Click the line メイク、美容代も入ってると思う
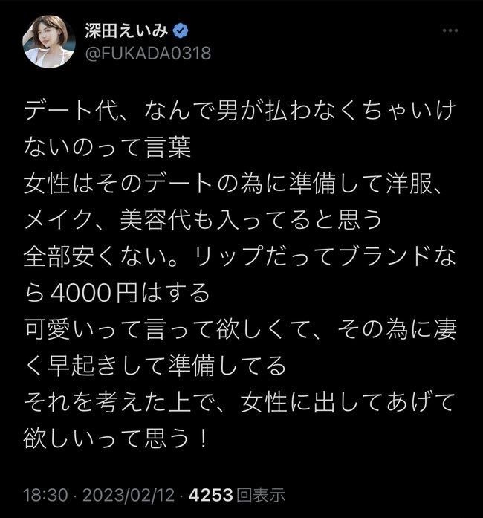The image size is (483, 518). click(203, 220)
